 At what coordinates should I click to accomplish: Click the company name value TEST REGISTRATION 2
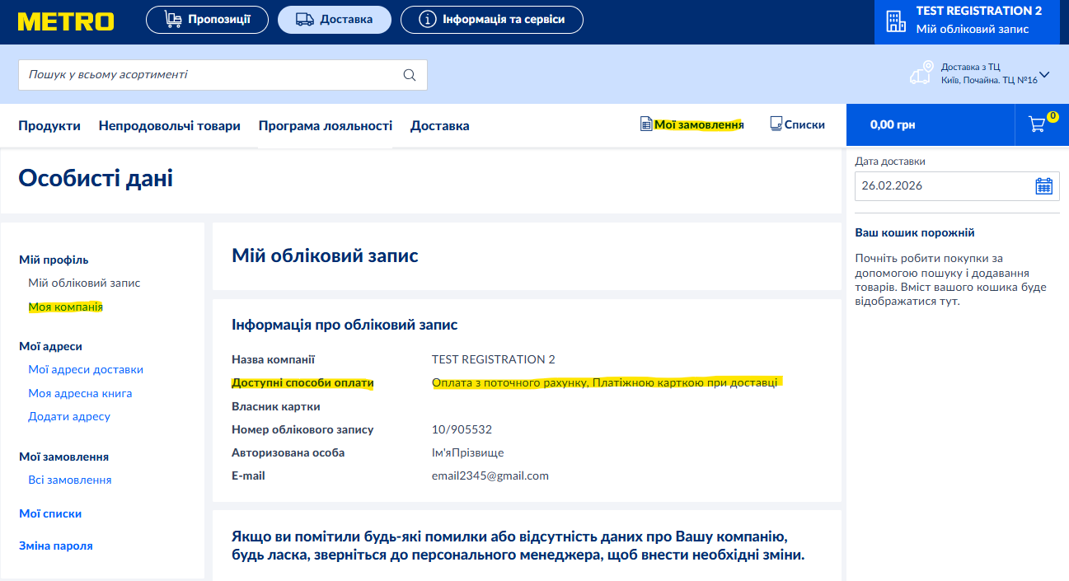click(x=494, y=359)
